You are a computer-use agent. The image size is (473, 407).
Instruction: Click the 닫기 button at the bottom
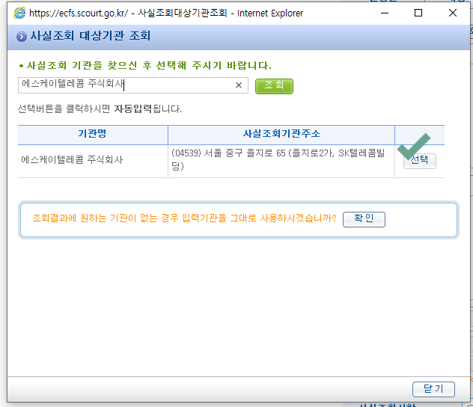coord(433,389)
